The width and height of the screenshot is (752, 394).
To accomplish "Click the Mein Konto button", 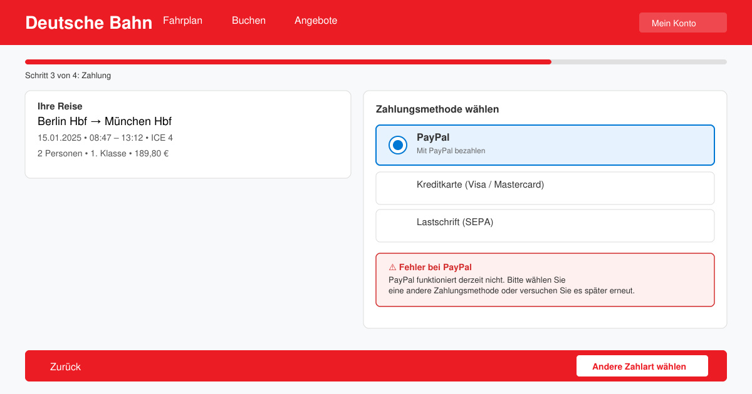I will (683, 23).
